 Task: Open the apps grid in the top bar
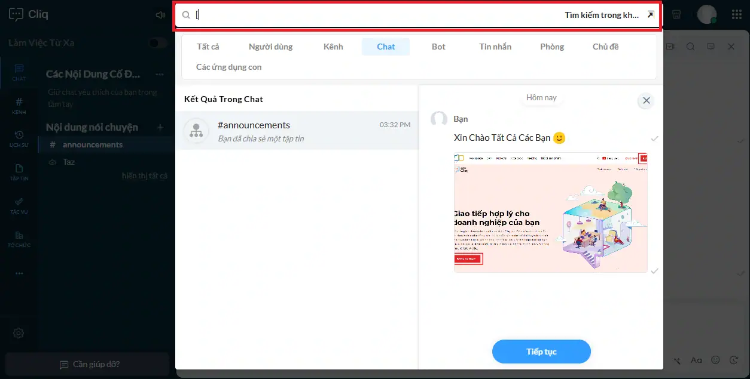click(x=737, y=14)
